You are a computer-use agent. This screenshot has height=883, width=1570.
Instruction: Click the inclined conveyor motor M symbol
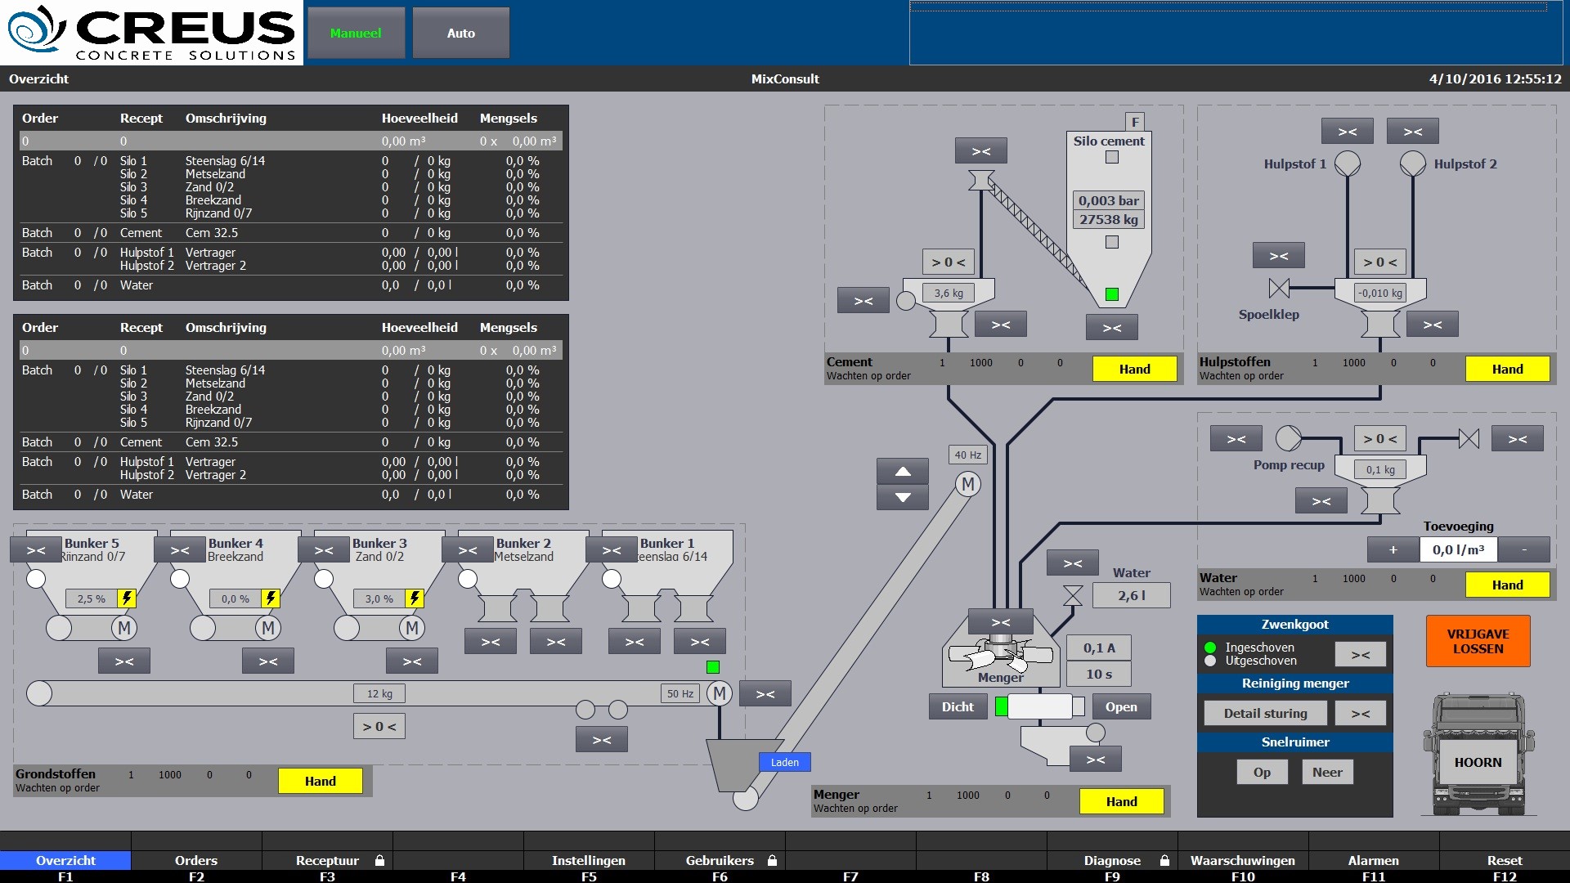tap(968, 484)
